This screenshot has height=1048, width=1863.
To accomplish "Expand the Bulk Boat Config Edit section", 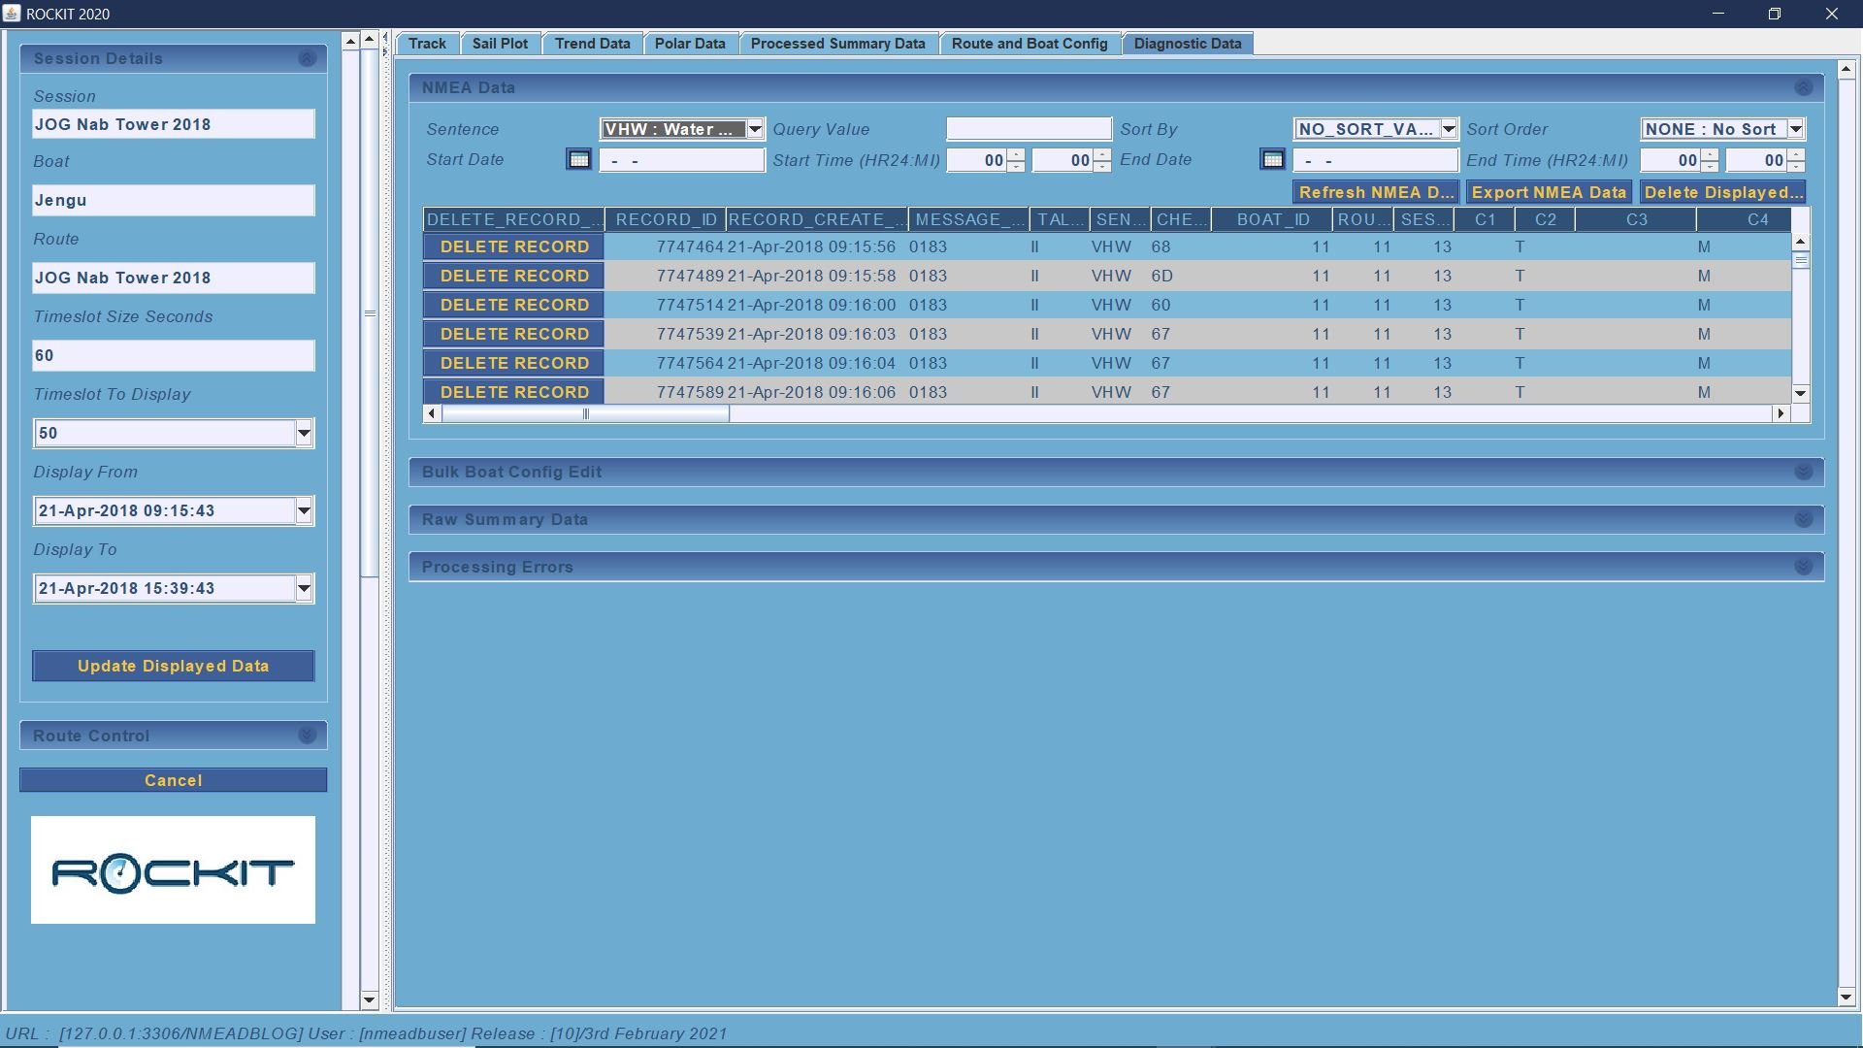I will [x=1803, y=472].
